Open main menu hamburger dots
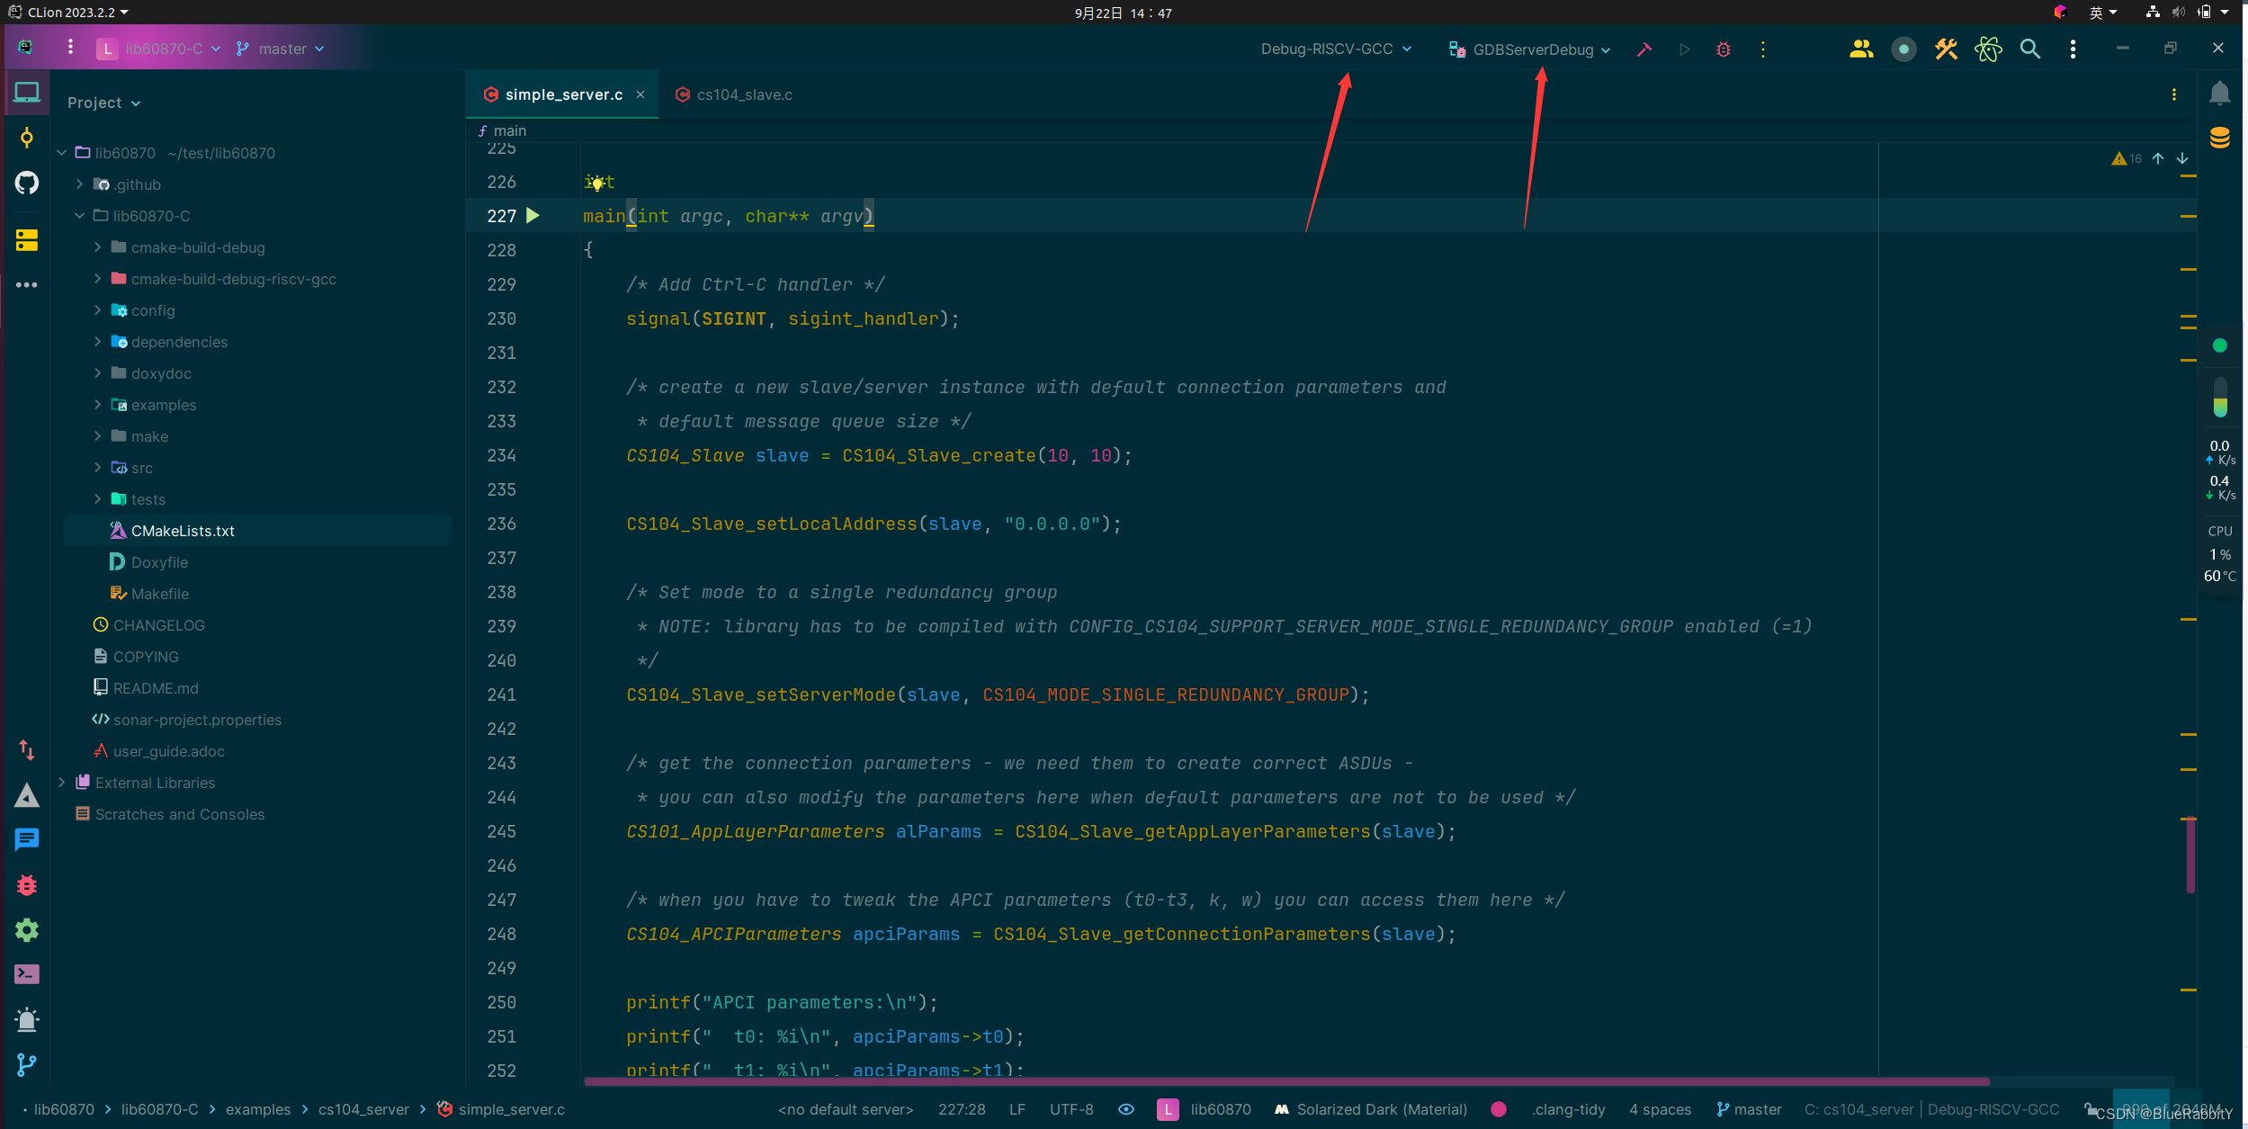Viewport: 2248px width, 1129px height. (x=69, y=49)
